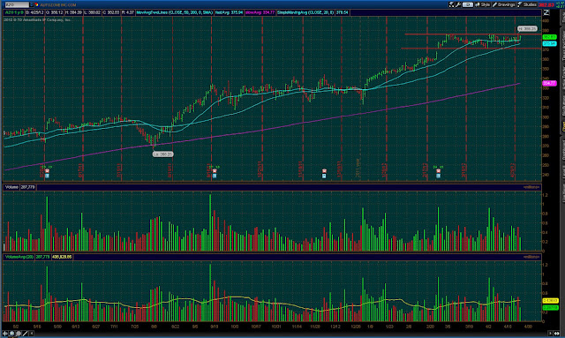The image size is (565, 338).
Task: Click the wrench chart settings icon
Action: tap(458, 4)
